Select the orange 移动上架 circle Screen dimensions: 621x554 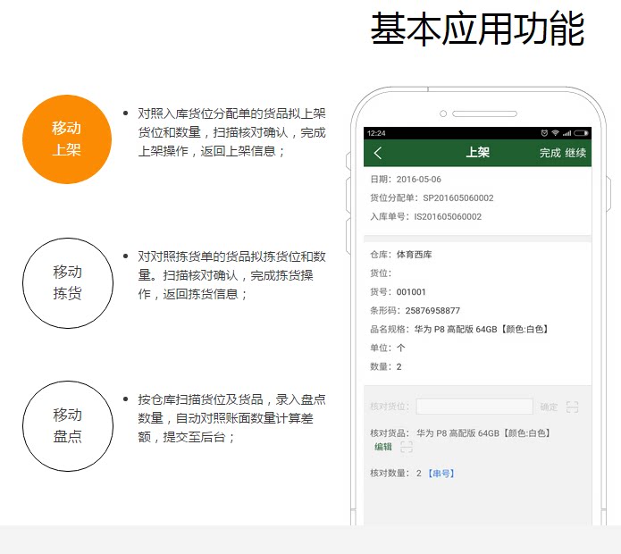tap(67, 139)
